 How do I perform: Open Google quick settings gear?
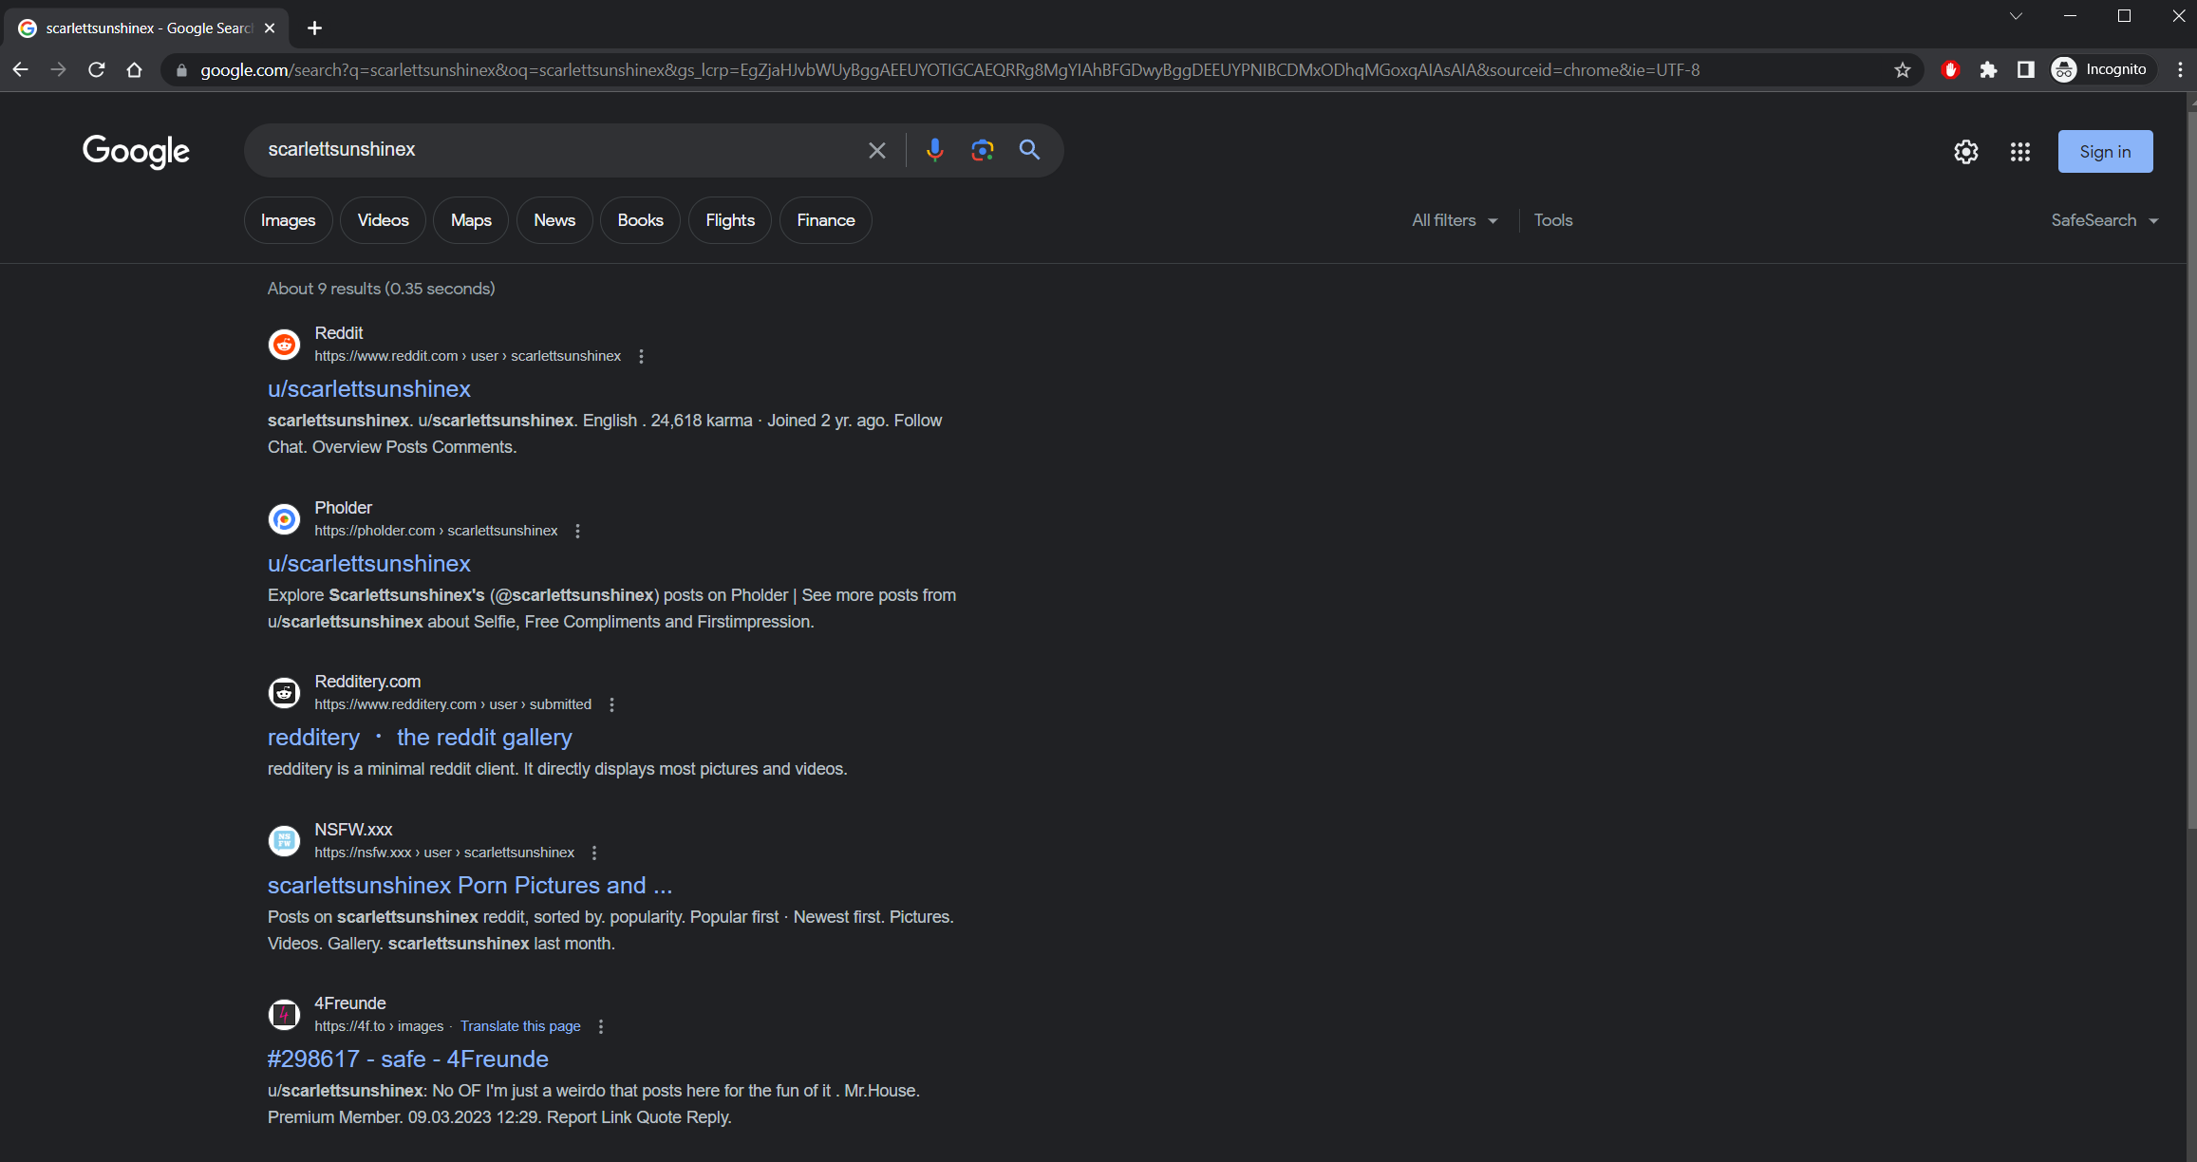pos(1965,152)
